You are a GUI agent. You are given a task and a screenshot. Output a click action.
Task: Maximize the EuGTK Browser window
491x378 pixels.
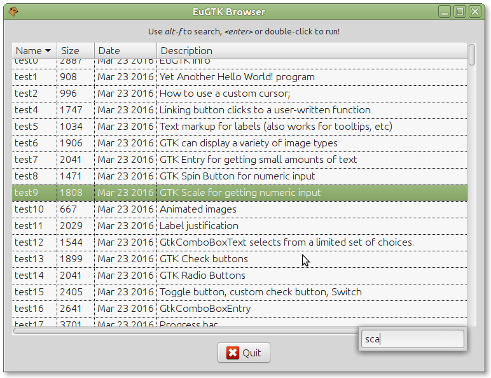click(x=459, y=11)
